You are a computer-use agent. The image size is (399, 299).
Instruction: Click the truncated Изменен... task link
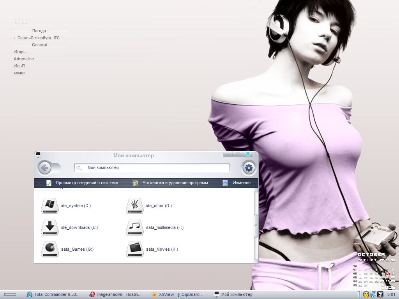click(243, 183)
